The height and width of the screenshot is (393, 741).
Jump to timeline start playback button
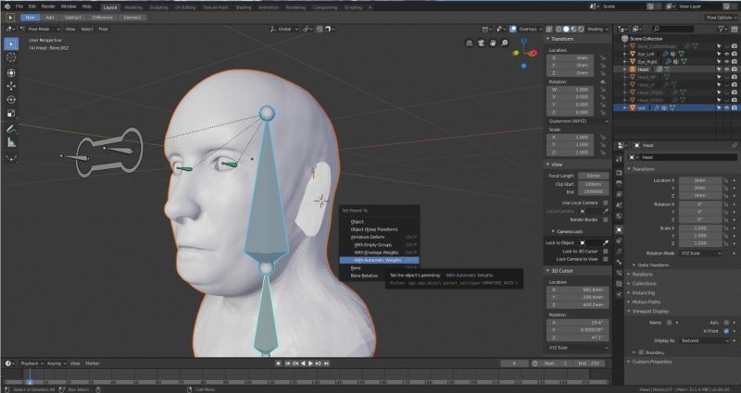(x=287, y=363)
